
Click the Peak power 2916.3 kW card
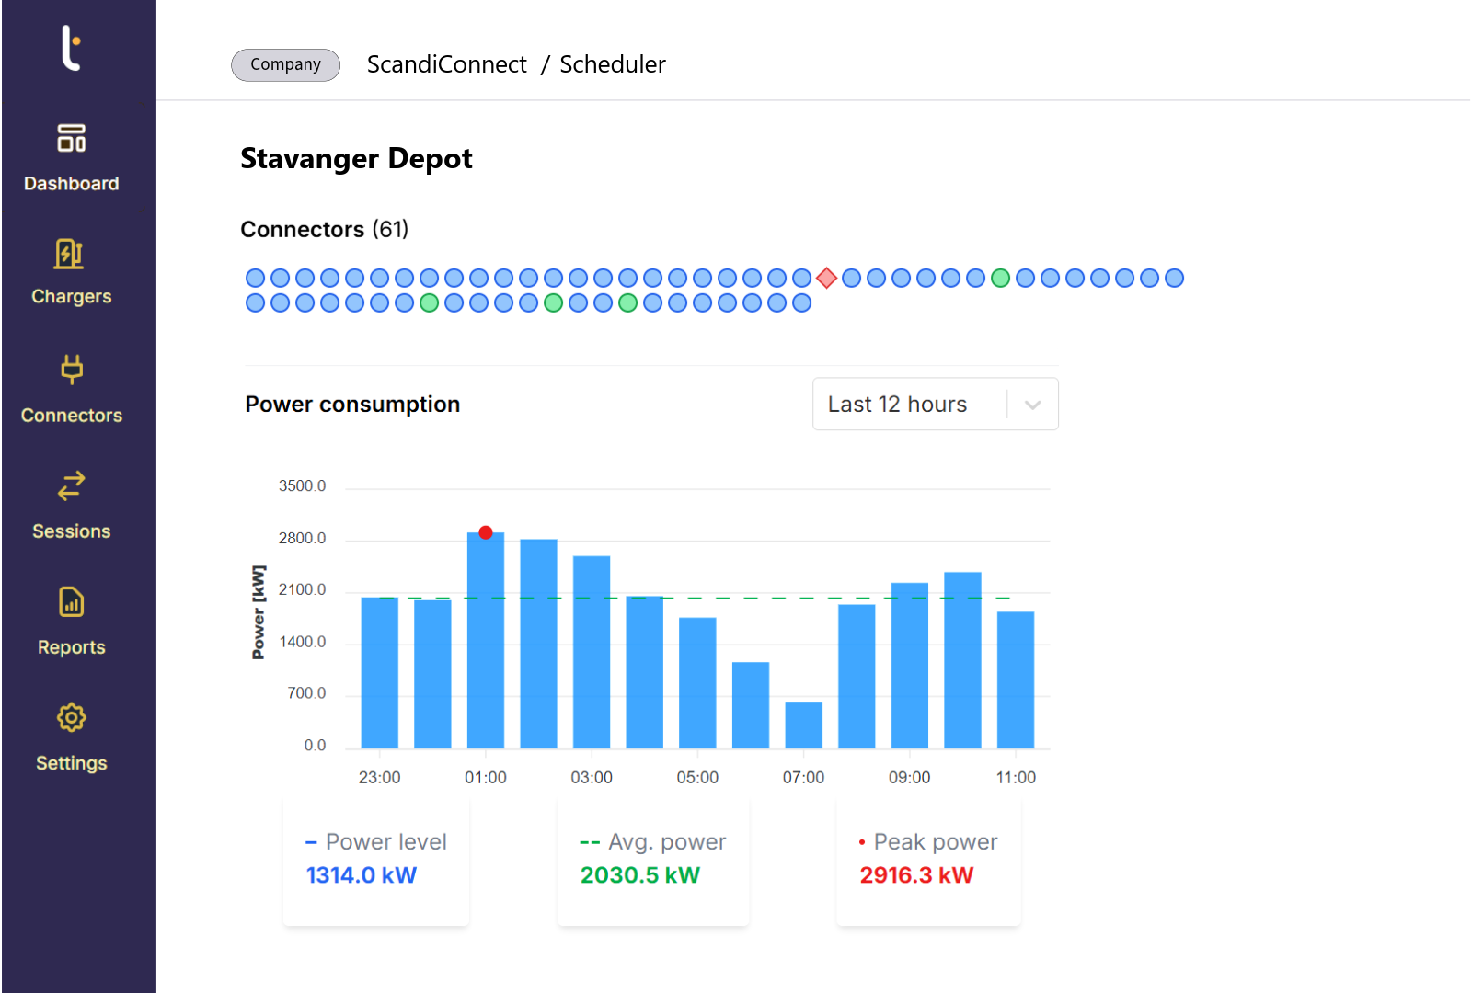coord(927,860)
